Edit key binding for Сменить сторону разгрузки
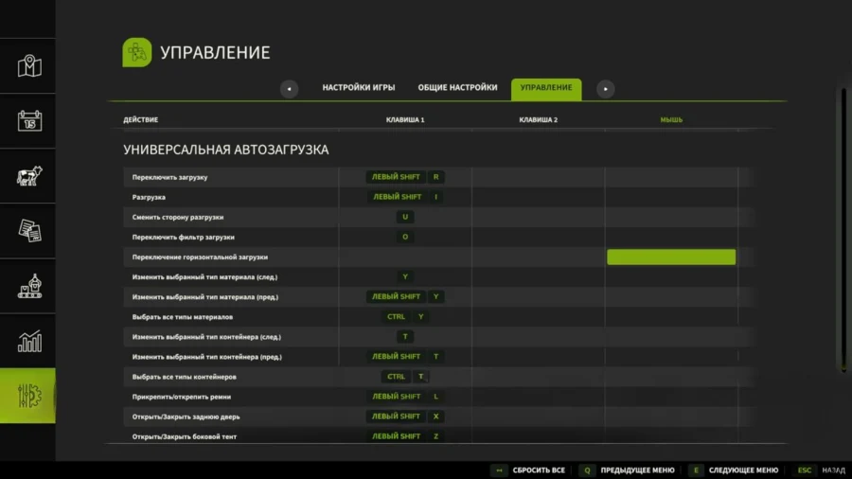The image size is (852, 479). 405,217
